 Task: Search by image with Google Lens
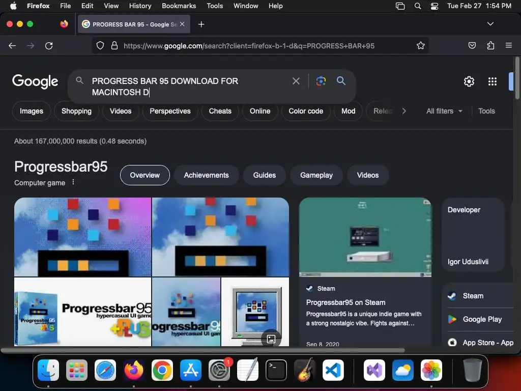coord(321,81)
